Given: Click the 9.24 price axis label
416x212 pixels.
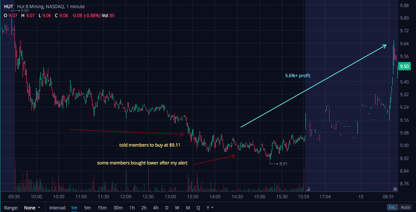Looking at the screenshot, I should tap(404, 107).
